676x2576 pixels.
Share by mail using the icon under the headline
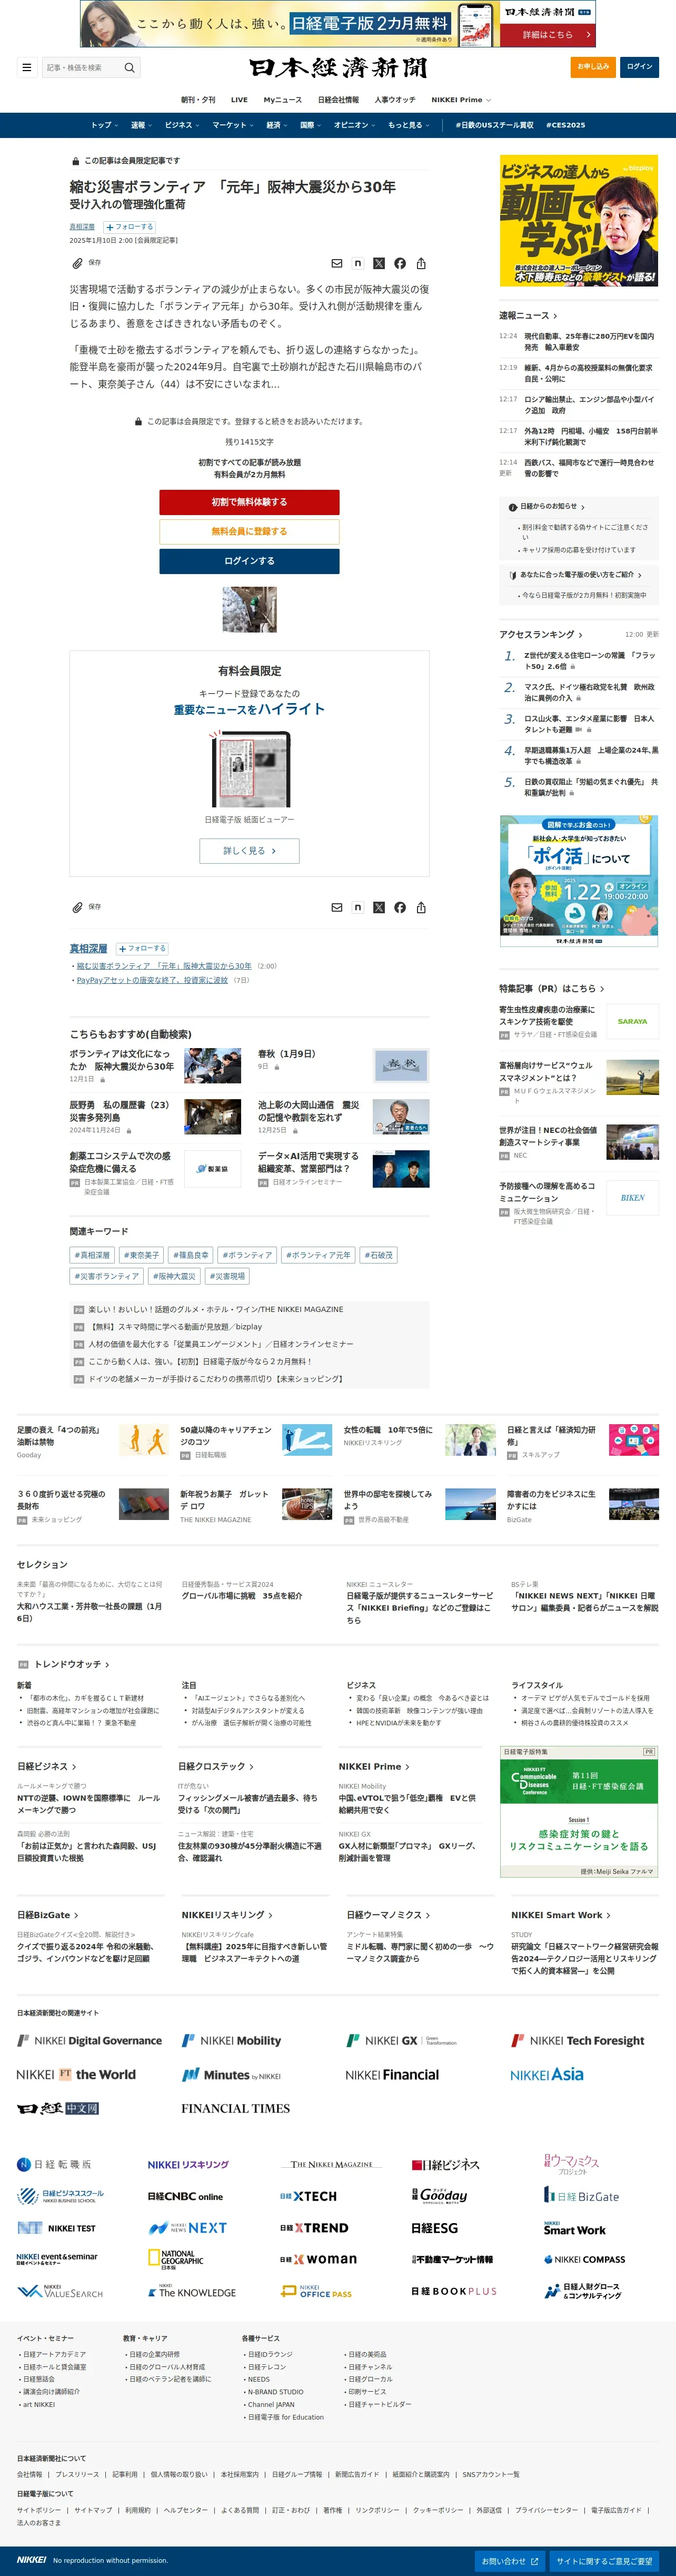point(337,263)
